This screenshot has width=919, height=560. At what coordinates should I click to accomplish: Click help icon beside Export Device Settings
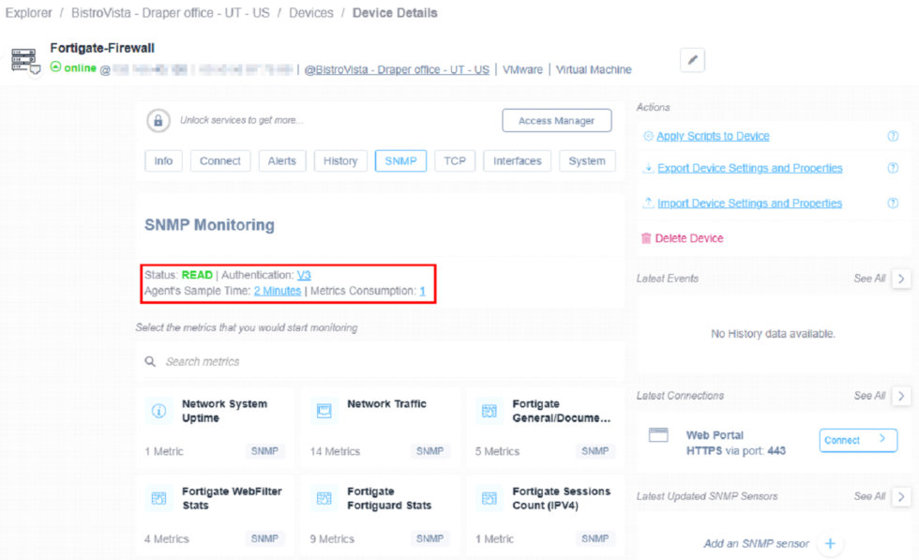(893, 168)
